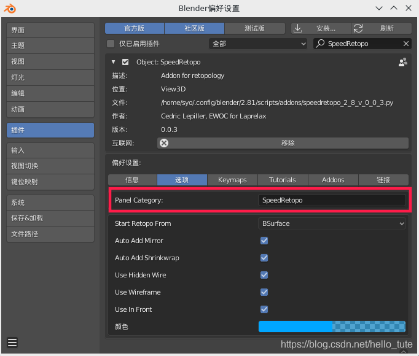Click the addon file path text
This screenshot has height=356, width=419.
[277, 103]
